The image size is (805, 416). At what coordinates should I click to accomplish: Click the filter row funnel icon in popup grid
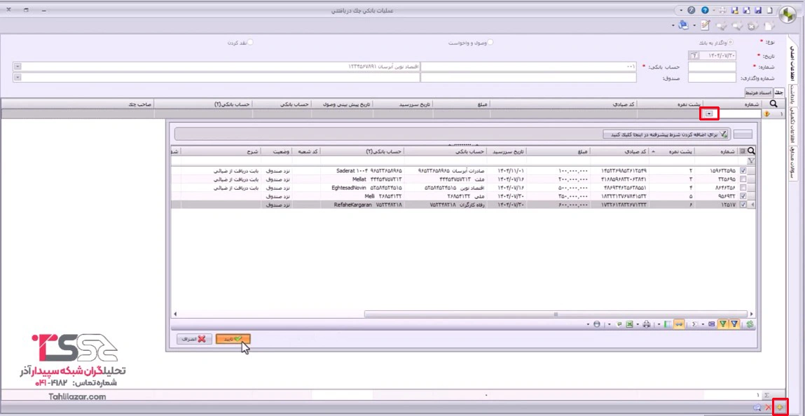[x=752, y=160]
